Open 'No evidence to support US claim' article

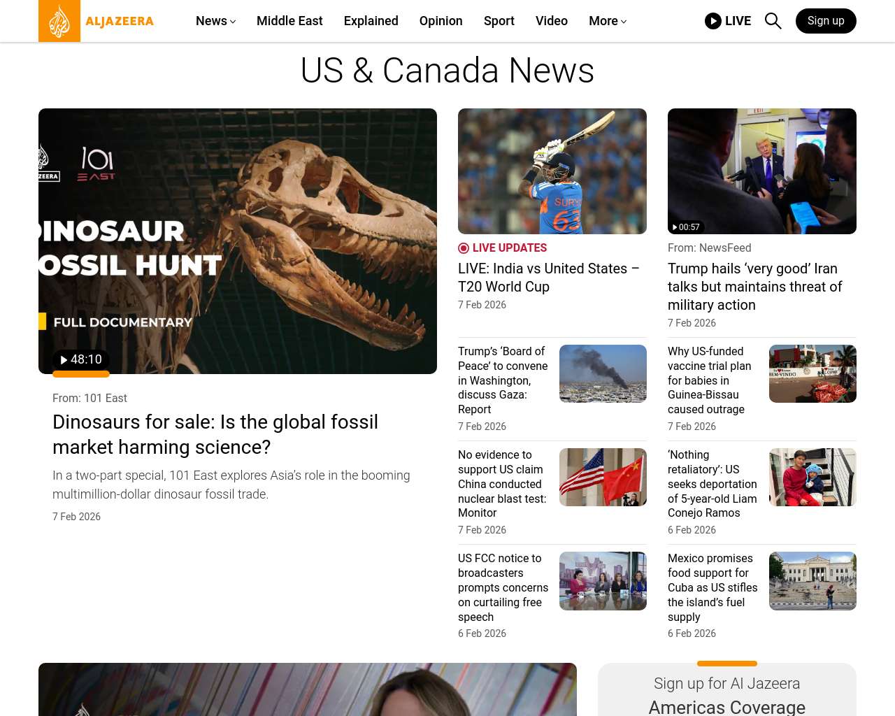[502, 484]
